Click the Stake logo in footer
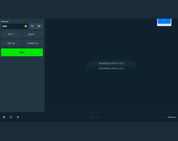 point(94,117)
